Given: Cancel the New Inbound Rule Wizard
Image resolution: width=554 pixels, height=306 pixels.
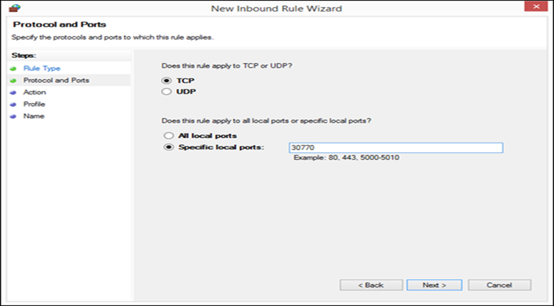Looking at the screenshot, I should pos(499,285).
